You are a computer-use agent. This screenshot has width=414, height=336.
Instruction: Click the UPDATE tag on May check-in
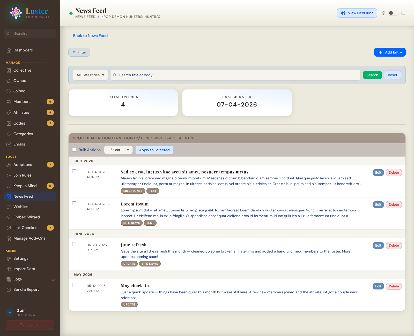[129, 304]
